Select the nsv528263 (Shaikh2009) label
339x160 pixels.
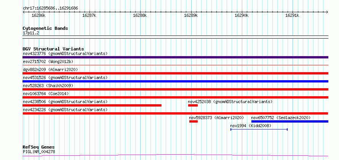(48, 86)
